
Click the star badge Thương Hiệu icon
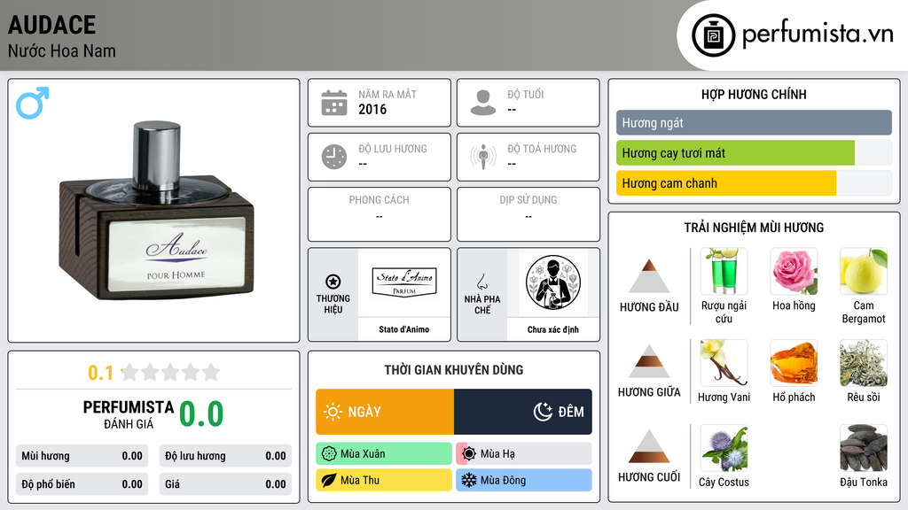pyautogui.click(x=333, y=282)
